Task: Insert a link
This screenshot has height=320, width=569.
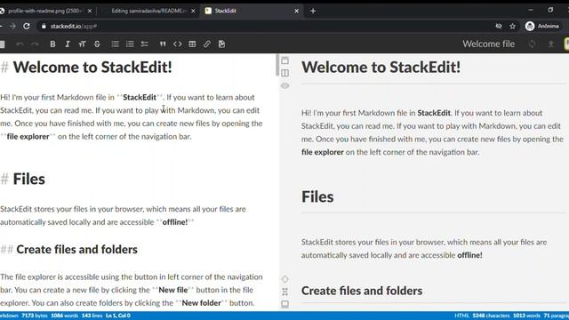Action: (x=207, y=44)
